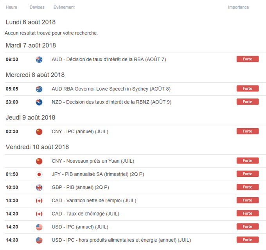Click the China flag on the CNY IPC (annuel) row

tap(39, 132)
